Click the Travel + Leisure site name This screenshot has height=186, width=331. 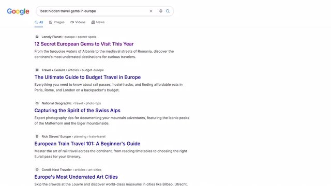(53, 70)
